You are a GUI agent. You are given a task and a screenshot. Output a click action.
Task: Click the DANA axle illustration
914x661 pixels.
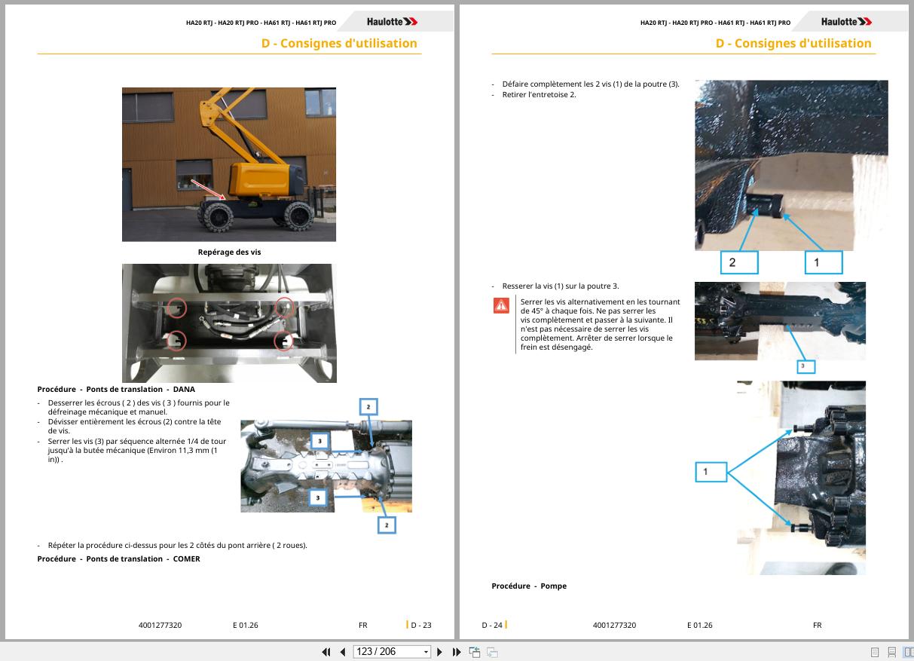tap(326, 466)
